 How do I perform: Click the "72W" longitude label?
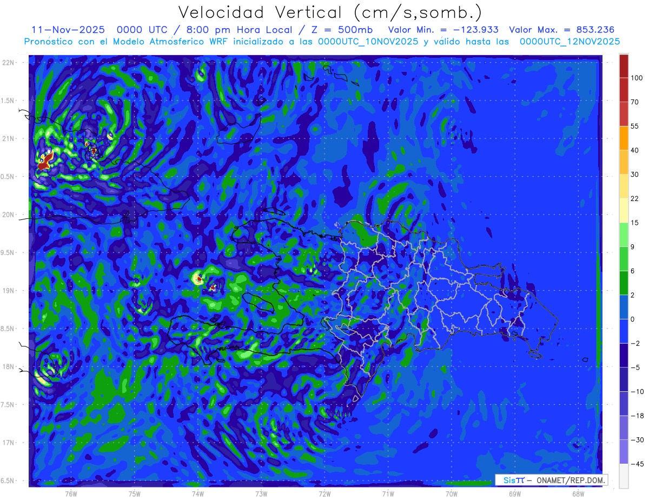pyautogui.click(x=325, y=494)
